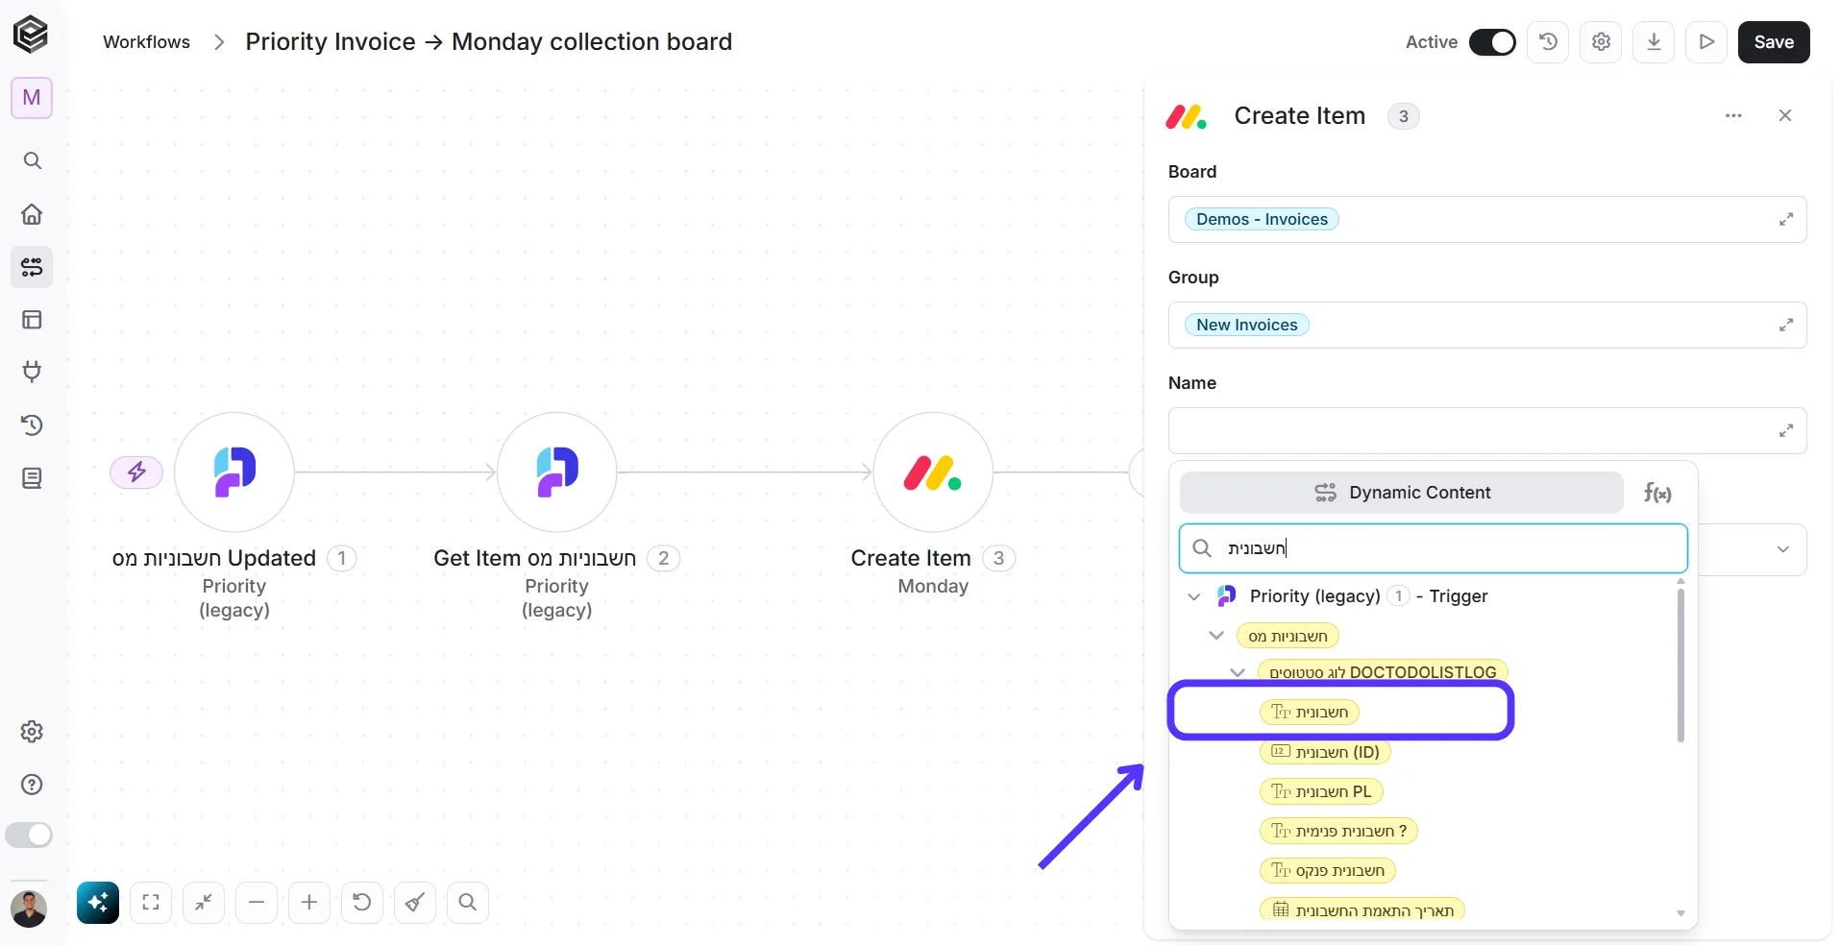Close the Create Item panel

1785,115
